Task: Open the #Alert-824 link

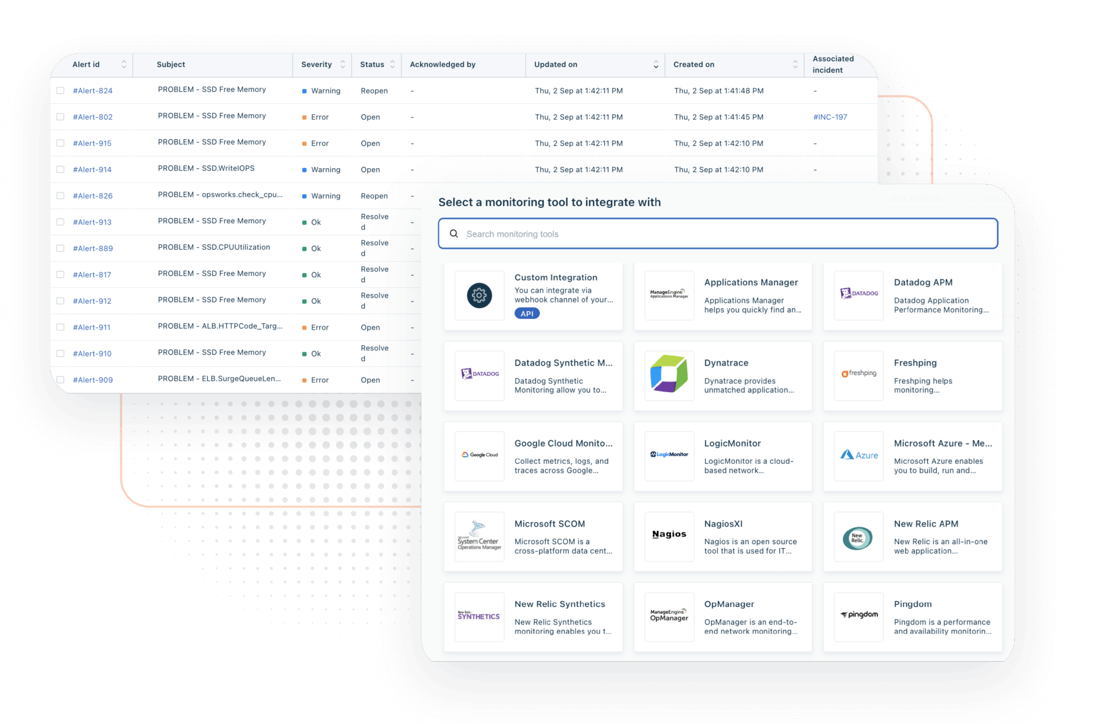Action: pos(93,91)
